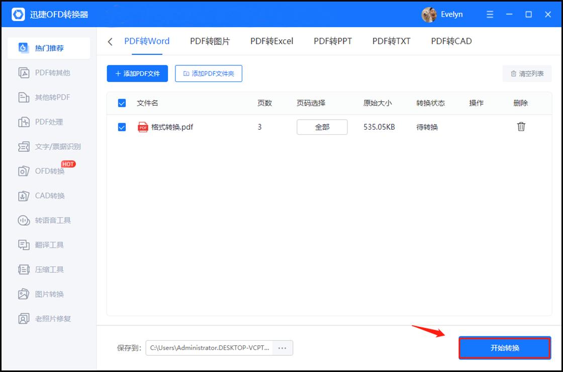Uncheck the select-all checkbox in header
This screenshot has height=372, width=563.
pyautogui.click(x=121, y=103)
